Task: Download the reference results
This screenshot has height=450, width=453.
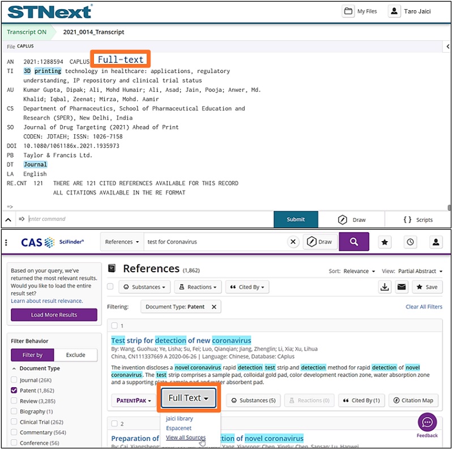Action: (x=384, y=287)
